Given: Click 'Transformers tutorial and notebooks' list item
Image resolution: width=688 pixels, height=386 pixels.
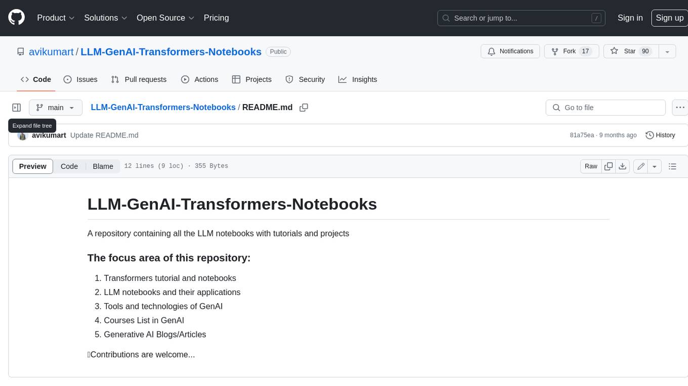Looking at the screenshot, I should pyautogui.click(x=170, y=278).
